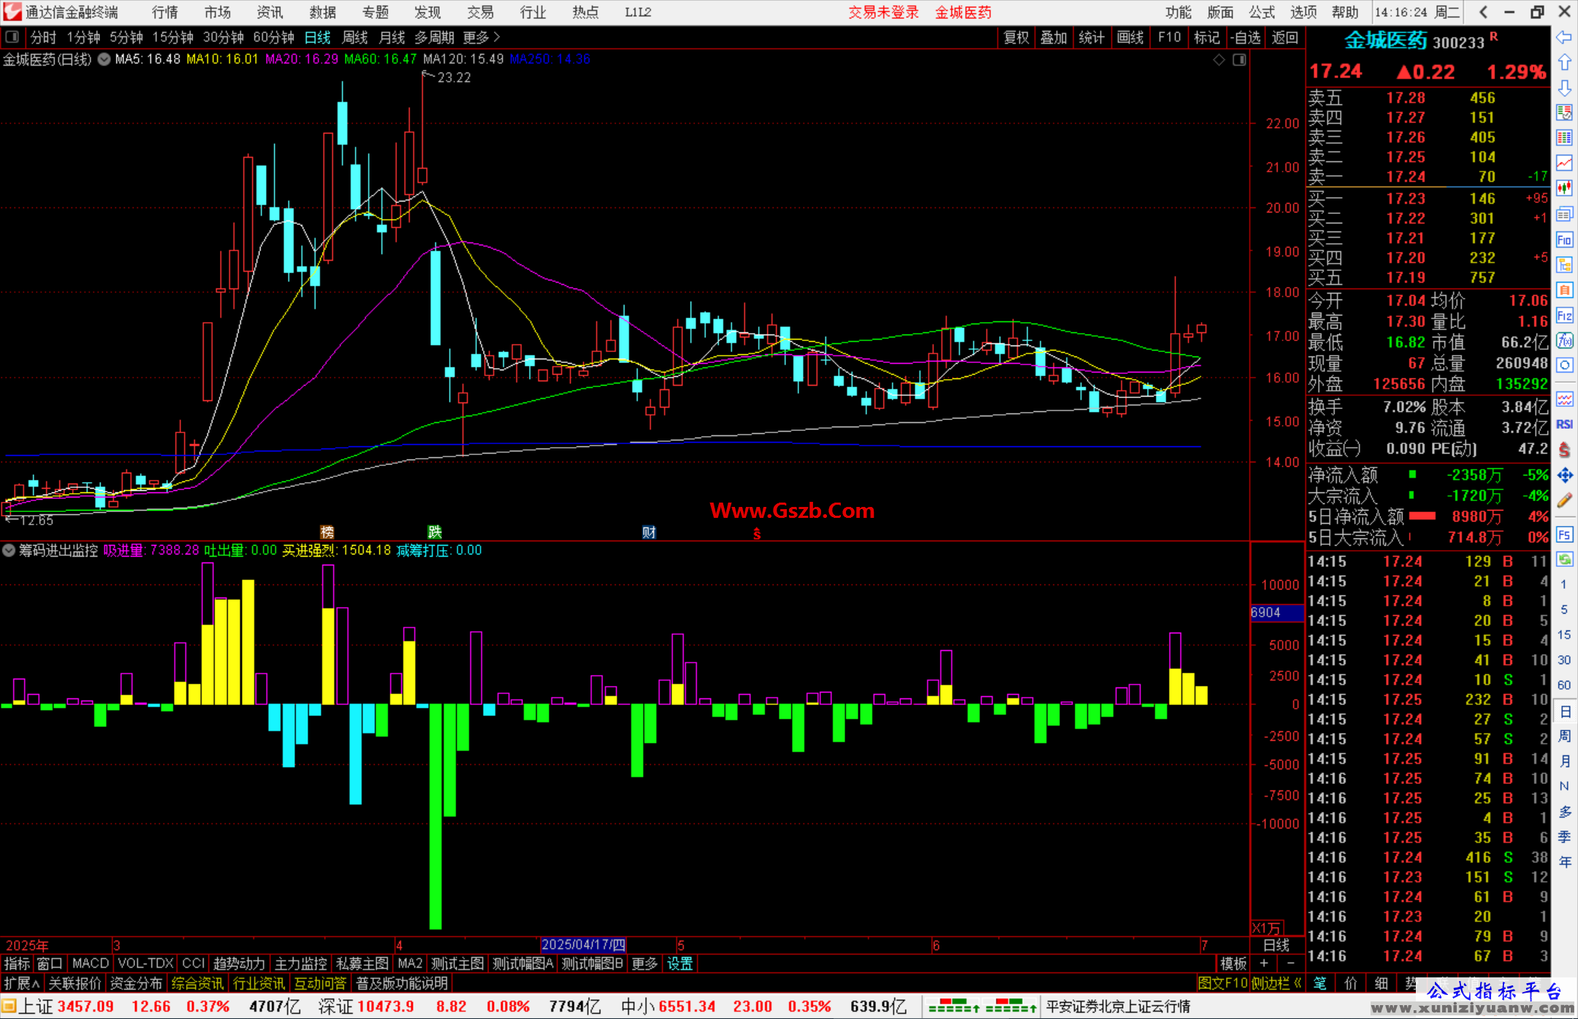
Task: Click the pencil drawing tool icon
Action: point(1564,501)
